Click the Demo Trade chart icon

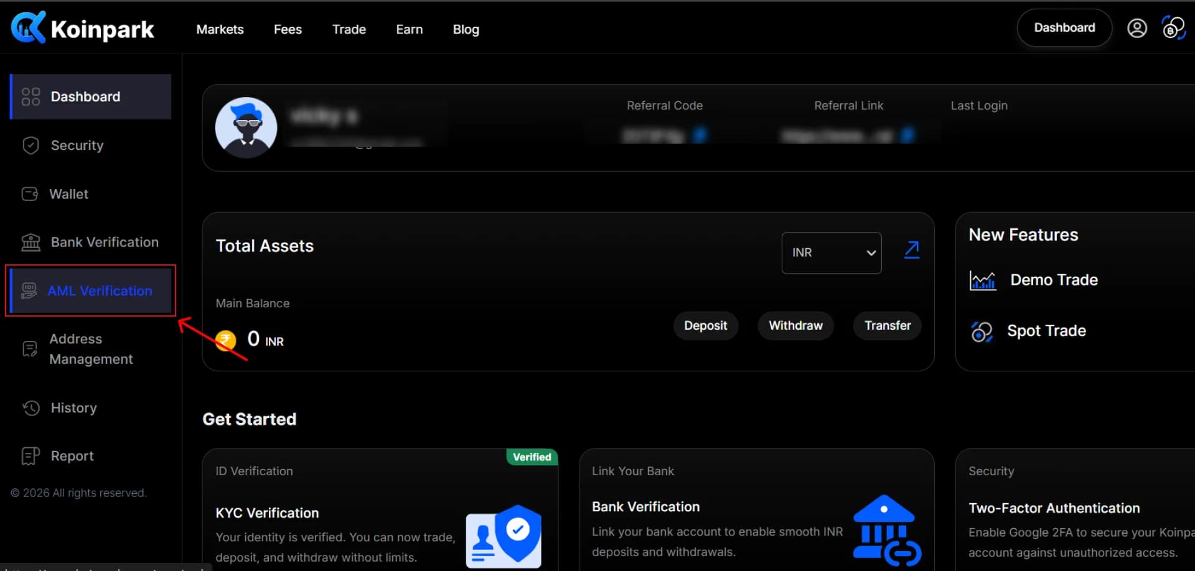pyautogui.click(x=983, y=281)
